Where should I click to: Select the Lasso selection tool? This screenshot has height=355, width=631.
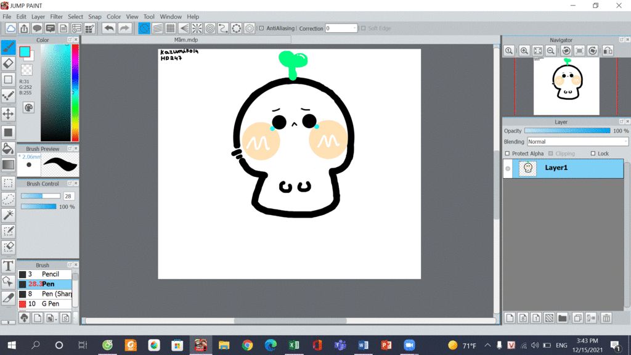[x=8, y=199]
